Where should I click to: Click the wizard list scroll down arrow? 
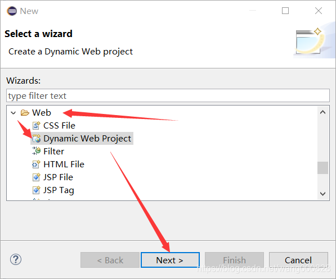[322, 194]
